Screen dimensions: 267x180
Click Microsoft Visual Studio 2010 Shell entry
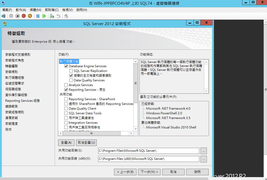coord(171,127)
